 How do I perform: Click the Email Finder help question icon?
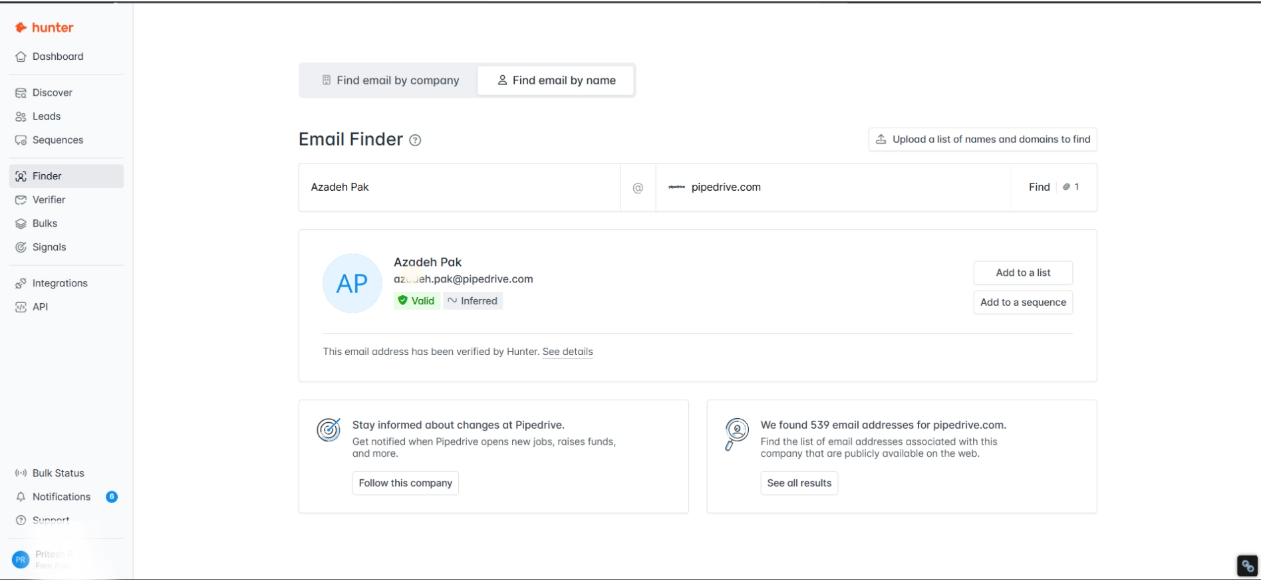[415, 140]
